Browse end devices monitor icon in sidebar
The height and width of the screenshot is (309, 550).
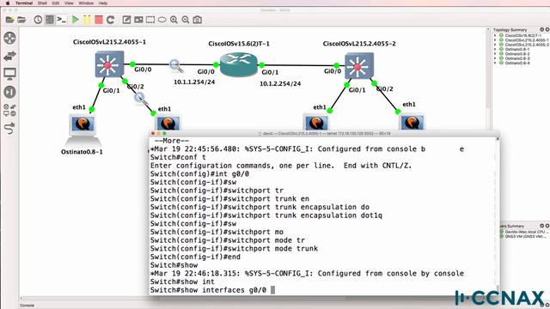click(9, 74)
